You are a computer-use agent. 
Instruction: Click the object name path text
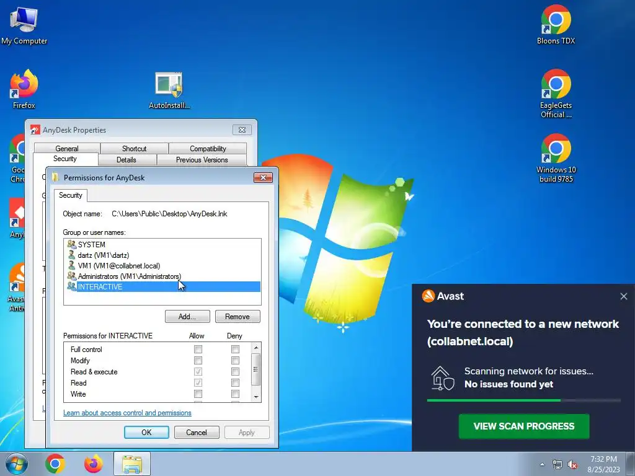pyautogui.click(x=169, y=214)
